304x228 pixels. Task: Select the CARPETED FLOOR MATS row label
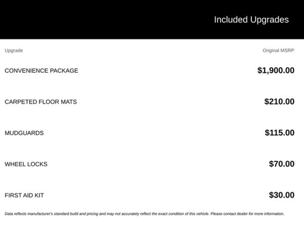click(x=41, y=102)
